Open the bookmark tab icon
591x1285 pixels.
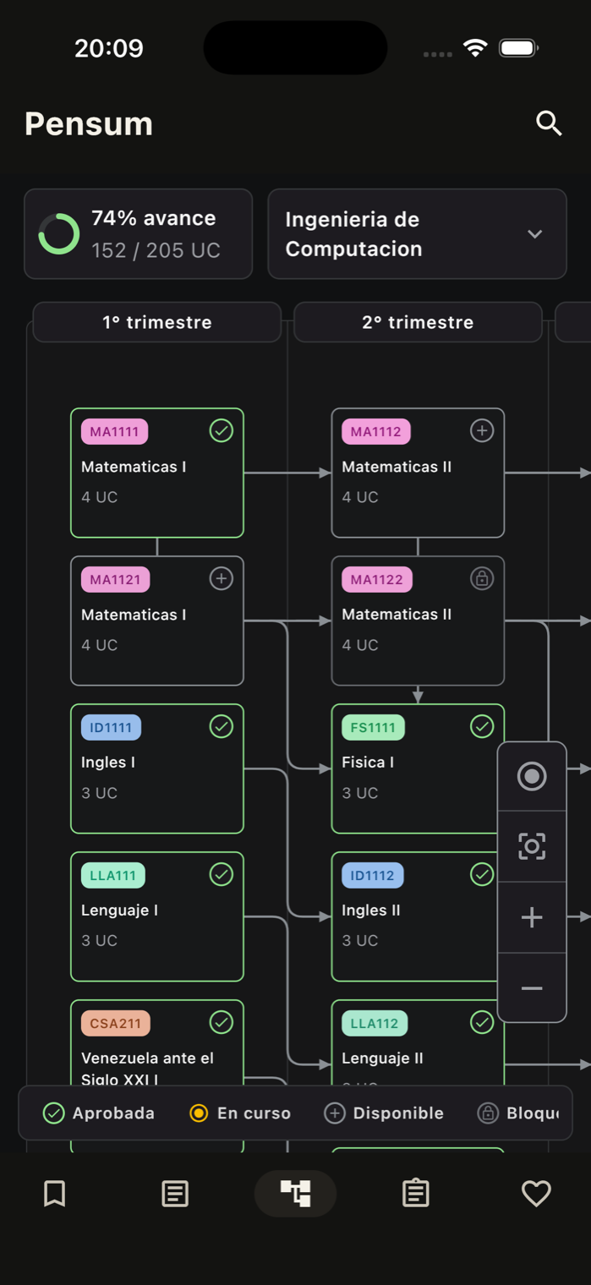point(55,1194)
